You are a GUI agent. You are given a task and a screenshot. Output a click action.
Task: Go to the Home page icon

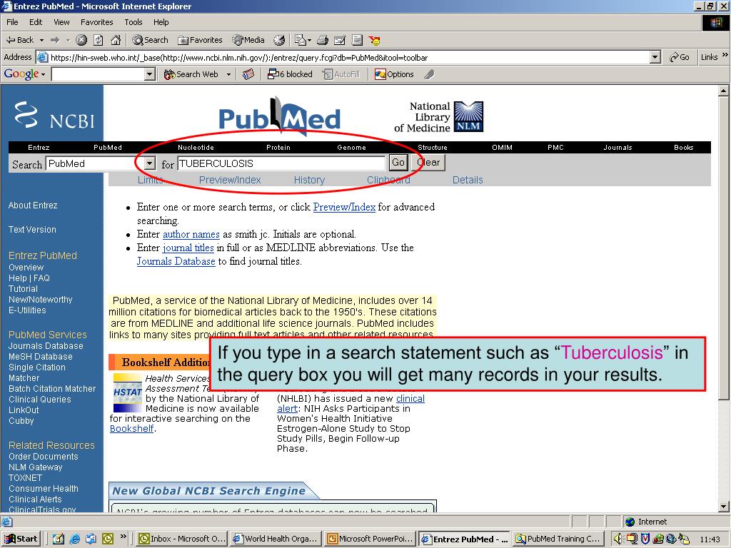tap(116, 40)
